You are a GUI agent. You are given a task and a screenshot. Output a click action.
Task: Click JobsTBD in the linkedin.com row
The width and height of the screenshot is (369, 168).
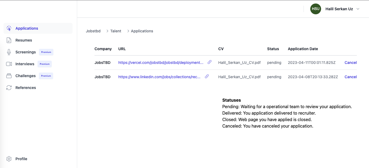[103, 77]
